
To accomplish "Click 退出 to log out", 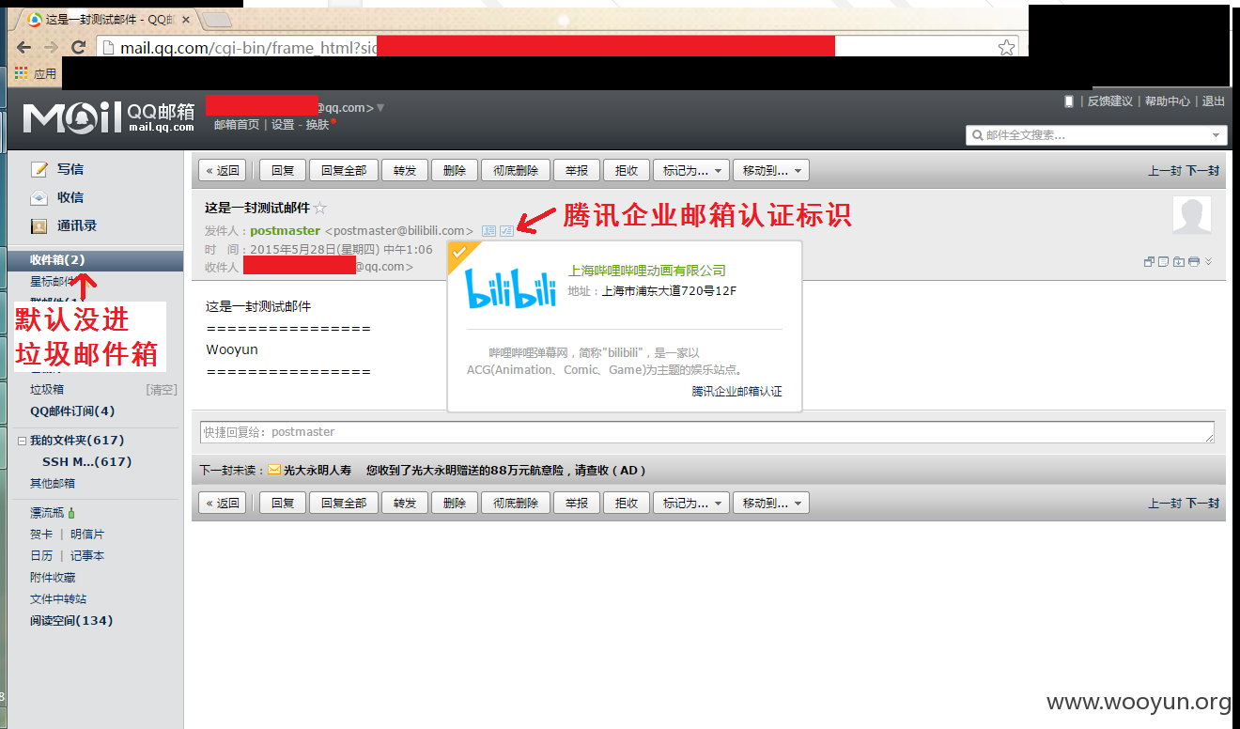I will coord(1214,101).
